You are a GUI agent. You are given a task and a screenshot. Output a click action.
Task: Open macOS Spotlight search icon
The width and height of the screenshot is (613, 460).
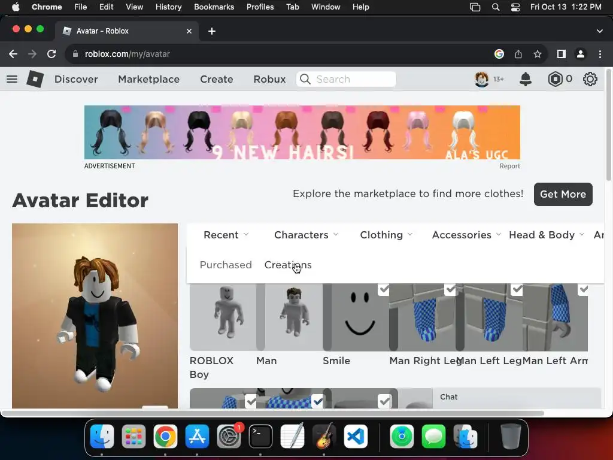(x=496, y=7)
